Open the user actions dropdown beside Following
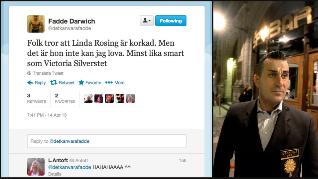The height and width of the screenshot is (179, 318). 147,21
